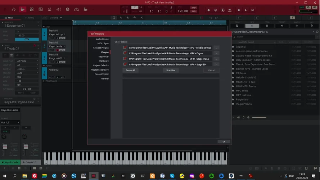Open Track 02 program dropdown Keys-.Leslie
Screen dimensions: 320x180
coord(57,46)
